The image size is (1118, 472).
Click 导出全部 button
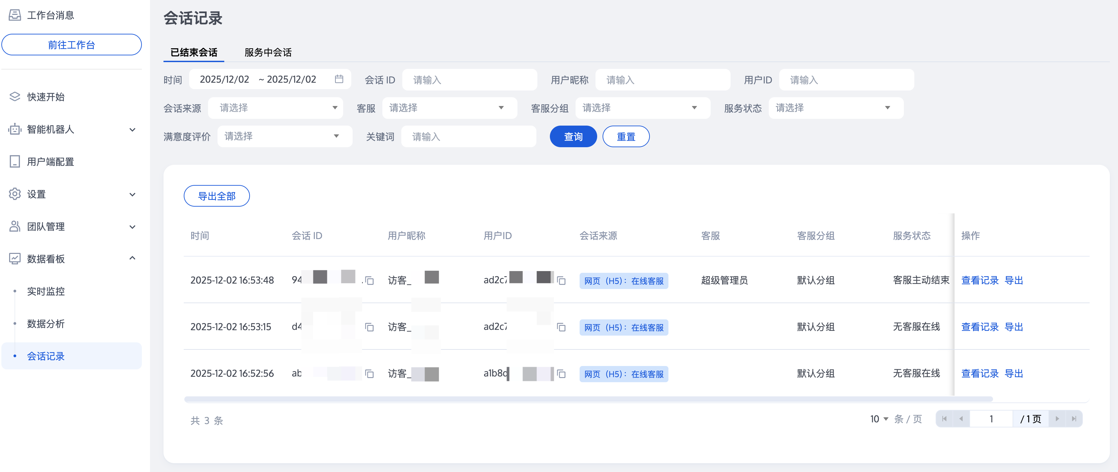click(x=217, y=196)
